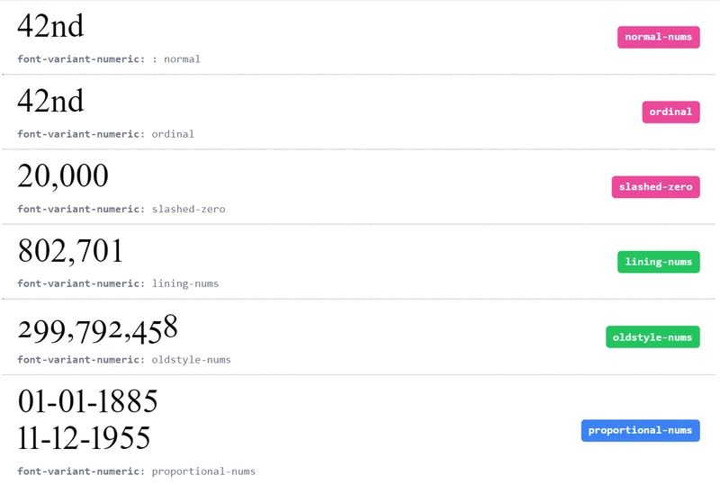Select the 299,792,458 oldstyle sample number

tap(97, 329)
